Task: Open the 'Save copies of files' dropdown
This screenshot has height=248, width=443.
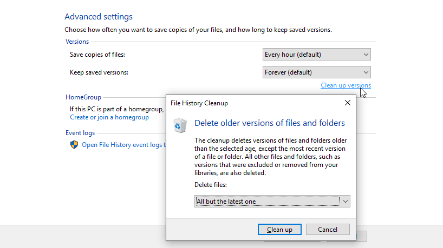Action: point(316,55)
